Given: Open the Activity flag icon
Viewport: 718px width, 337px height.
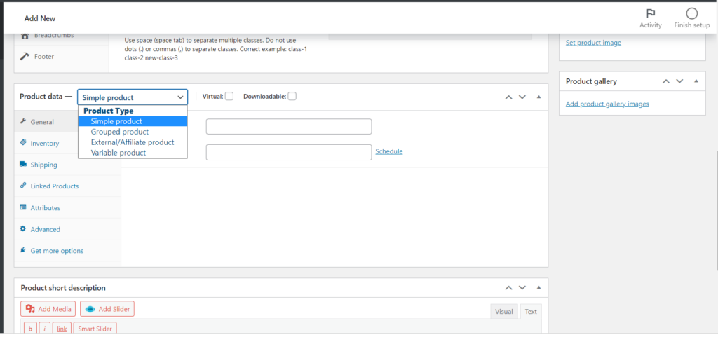Looking at the screenshot, I should pyautogui.click(x=650, y=13).
